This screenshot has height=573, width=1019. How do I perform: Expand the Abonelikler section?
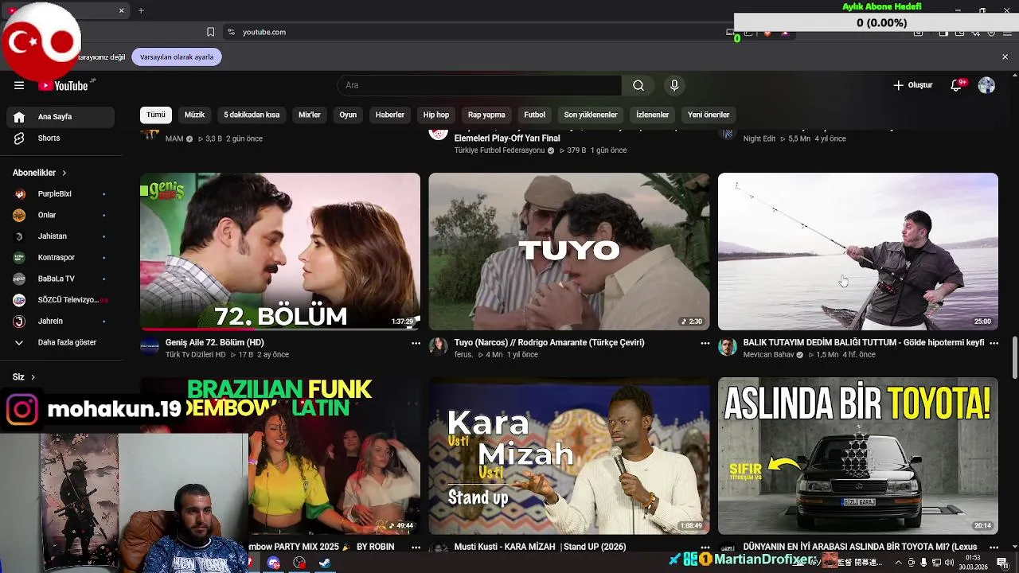point(40,173)
